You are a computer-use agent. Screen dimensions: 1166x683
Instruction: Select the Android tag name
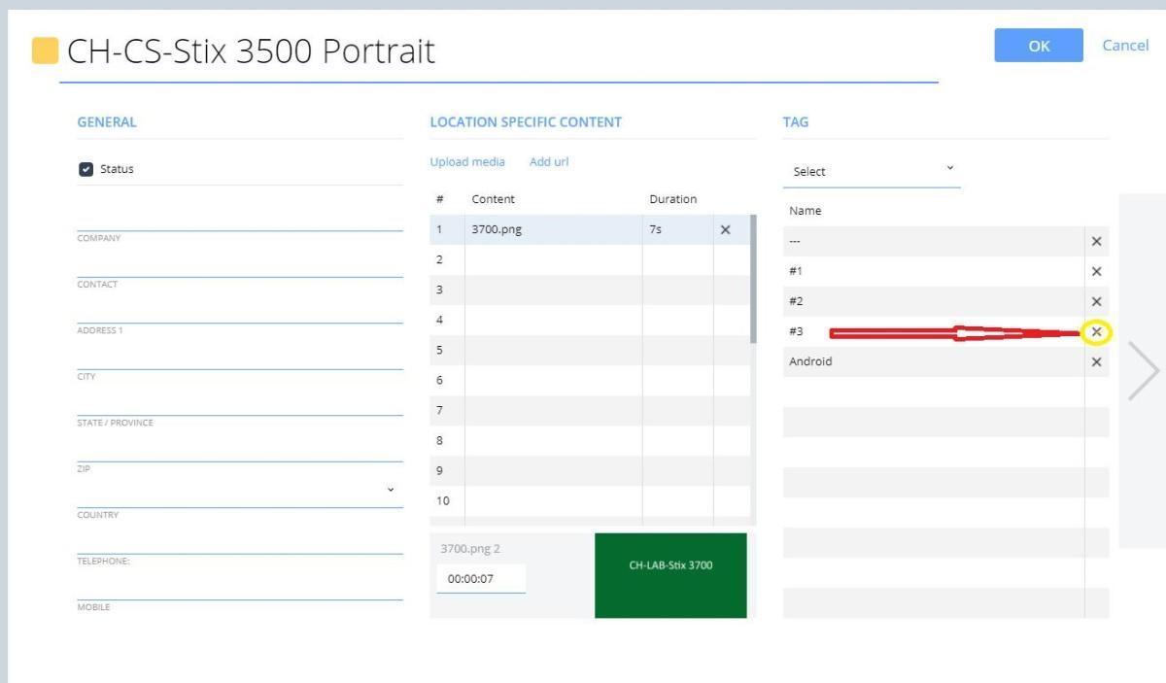click(x=810, y=361)
